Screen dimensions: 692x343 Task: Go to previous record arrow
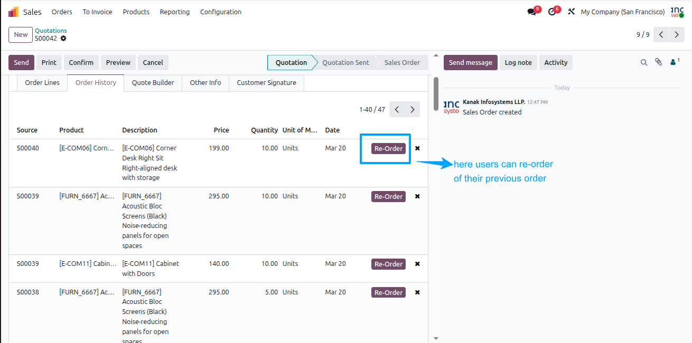coord(661,35)
